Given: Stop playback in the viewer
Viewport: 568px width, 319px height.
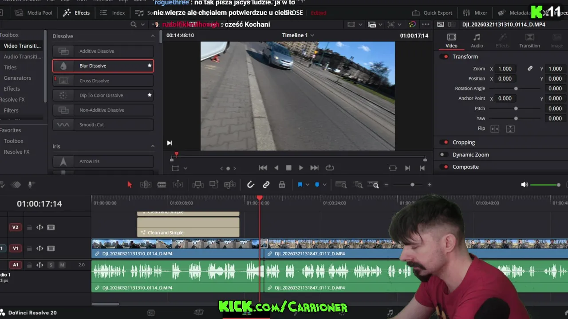Looking at the screenshot, I should tap(288, 168).
